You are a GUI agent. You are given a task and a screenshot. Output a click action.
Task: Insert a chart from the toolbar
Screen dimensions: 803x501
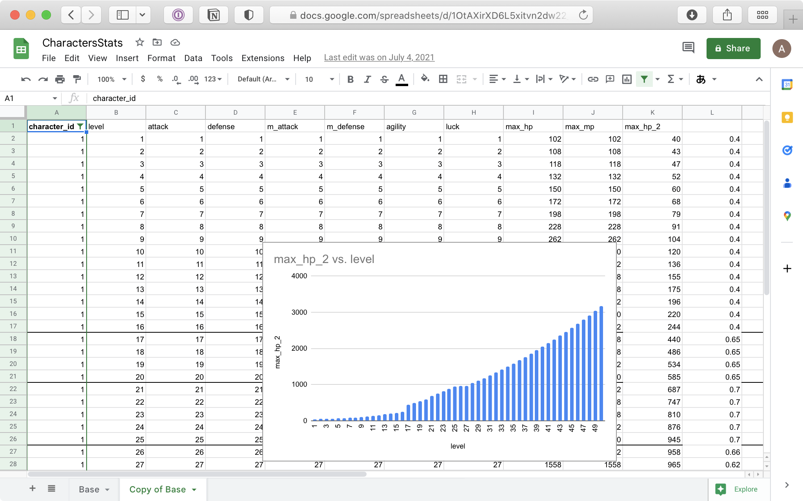[x=626, y=79]
